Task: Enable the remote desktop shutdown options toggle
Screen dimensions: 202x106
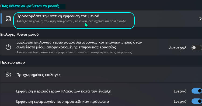Action: (197, 48)
